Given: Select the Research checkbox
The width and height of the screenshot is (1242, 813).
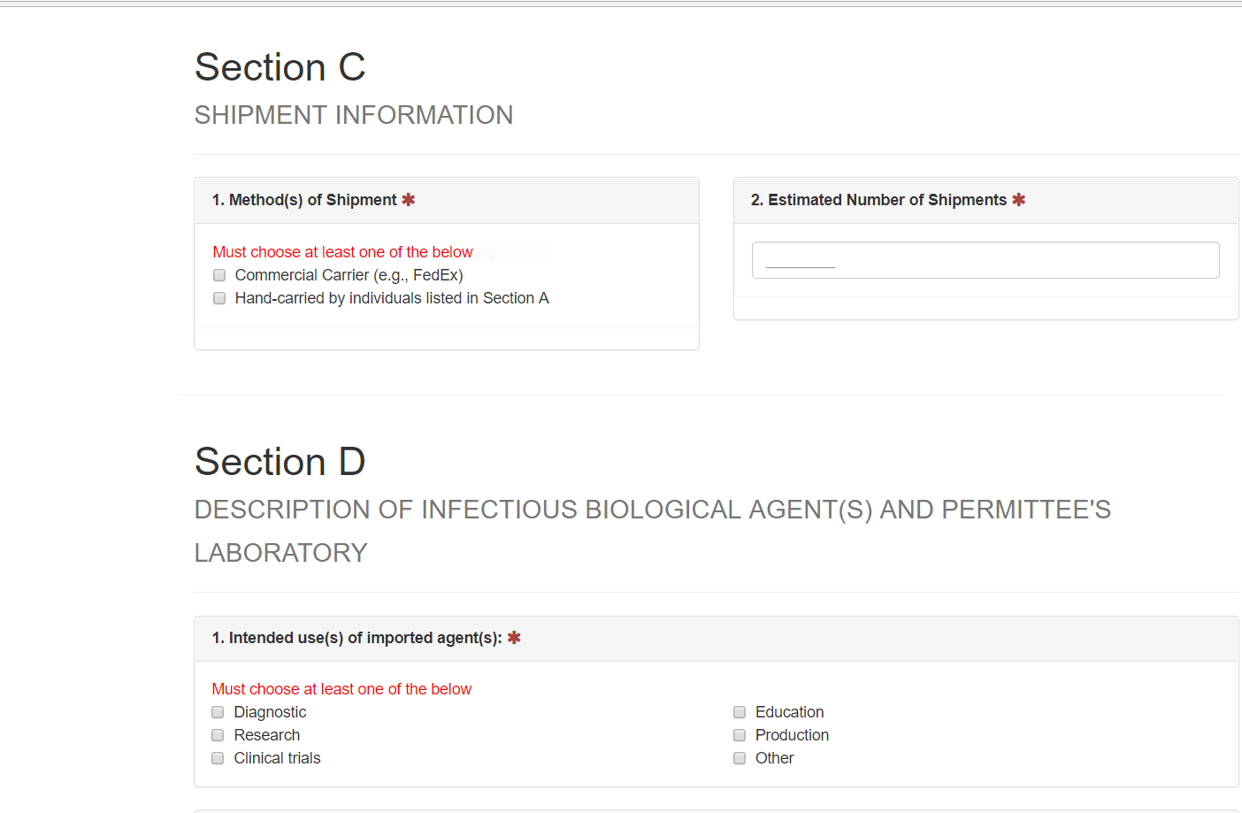Looking at the screenshot, I should [x=218, y=735].
